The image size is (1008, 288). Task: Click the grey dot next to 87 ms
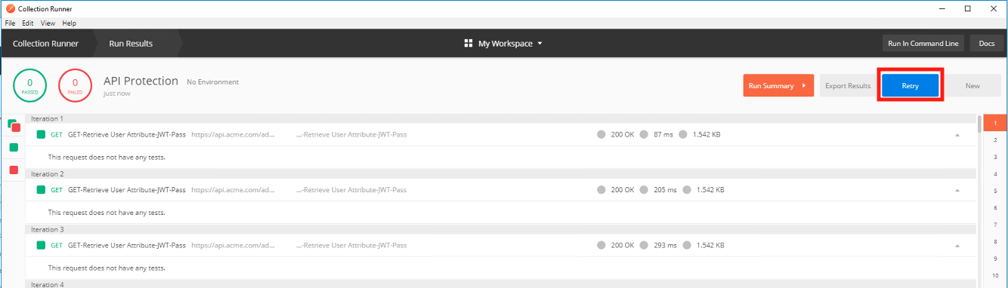coord(644,135)
